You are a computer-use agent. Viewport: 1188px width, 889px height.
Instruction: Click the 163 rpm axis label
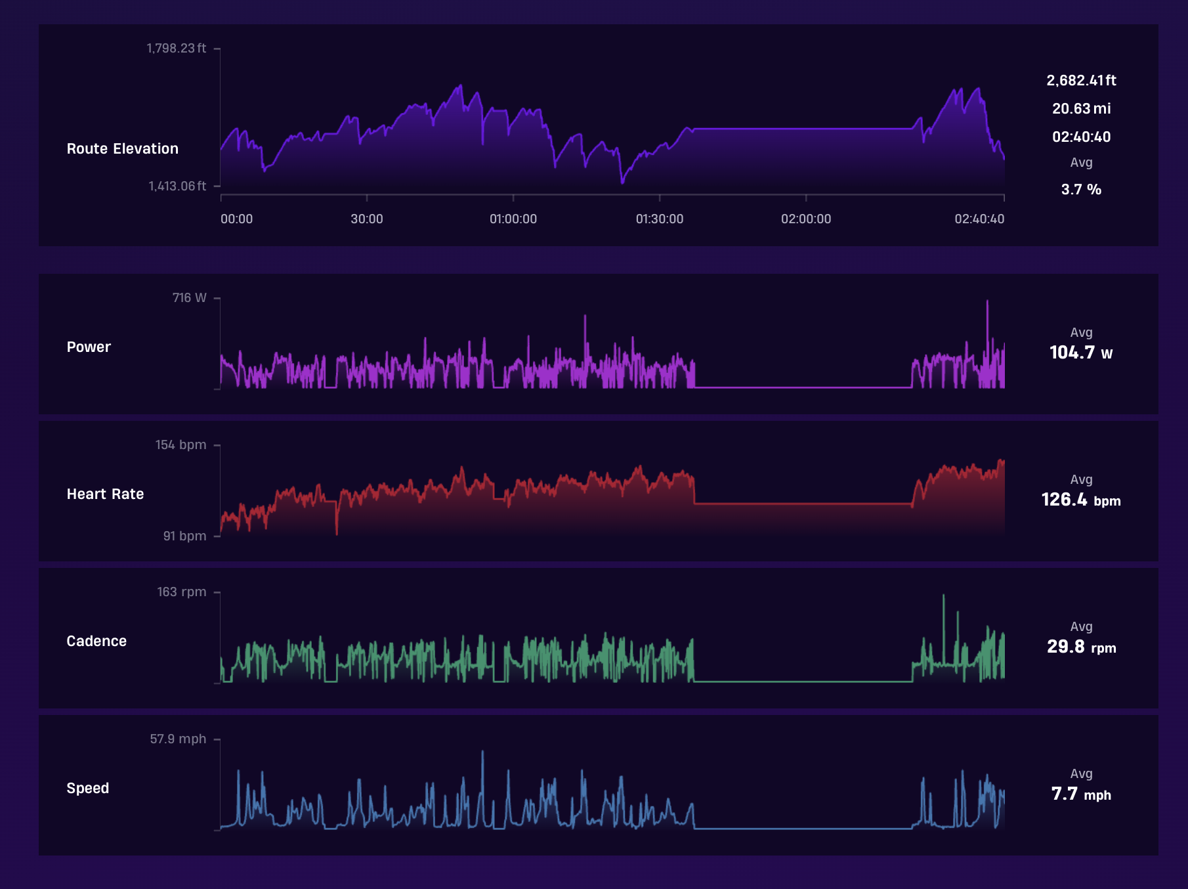(x=181, y=592)
